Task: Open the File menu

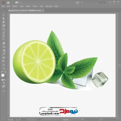Action: pyautogui.click(x=3, y=6)
